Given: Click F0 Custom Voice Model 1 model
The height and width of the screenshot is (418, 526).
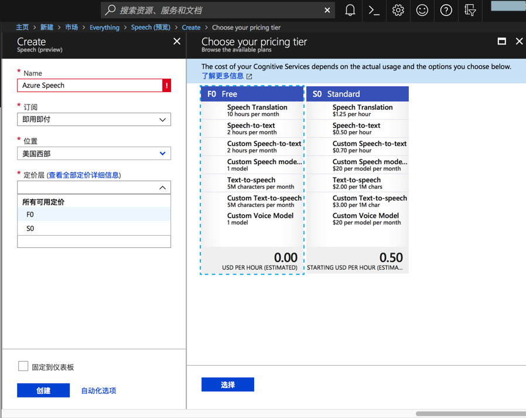Looking at the screenshot, I should pos(252,219).
